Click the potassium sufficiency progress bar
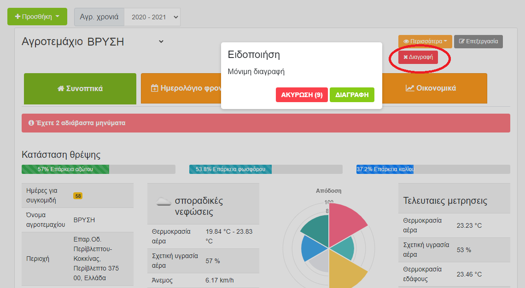525x288 pixels. pos(432,169)
